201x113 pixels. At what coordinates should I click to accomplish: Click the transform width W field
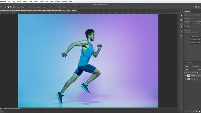coord(189,22)
